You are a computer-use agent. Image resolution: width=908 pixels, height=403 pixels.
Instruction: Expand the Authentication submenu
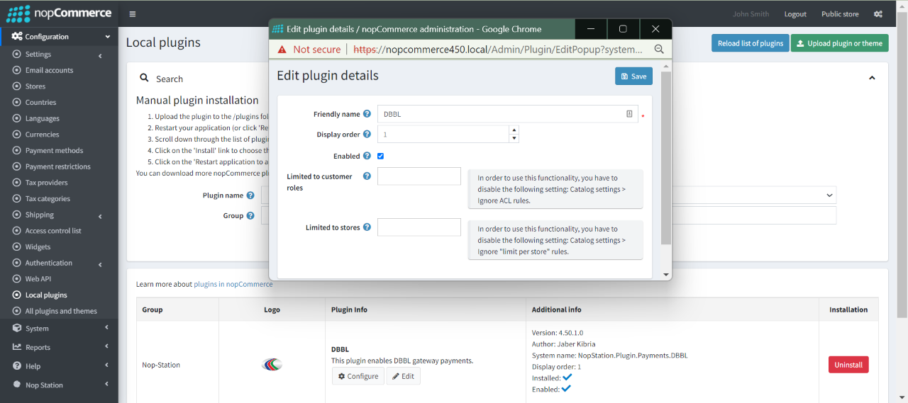100,263
